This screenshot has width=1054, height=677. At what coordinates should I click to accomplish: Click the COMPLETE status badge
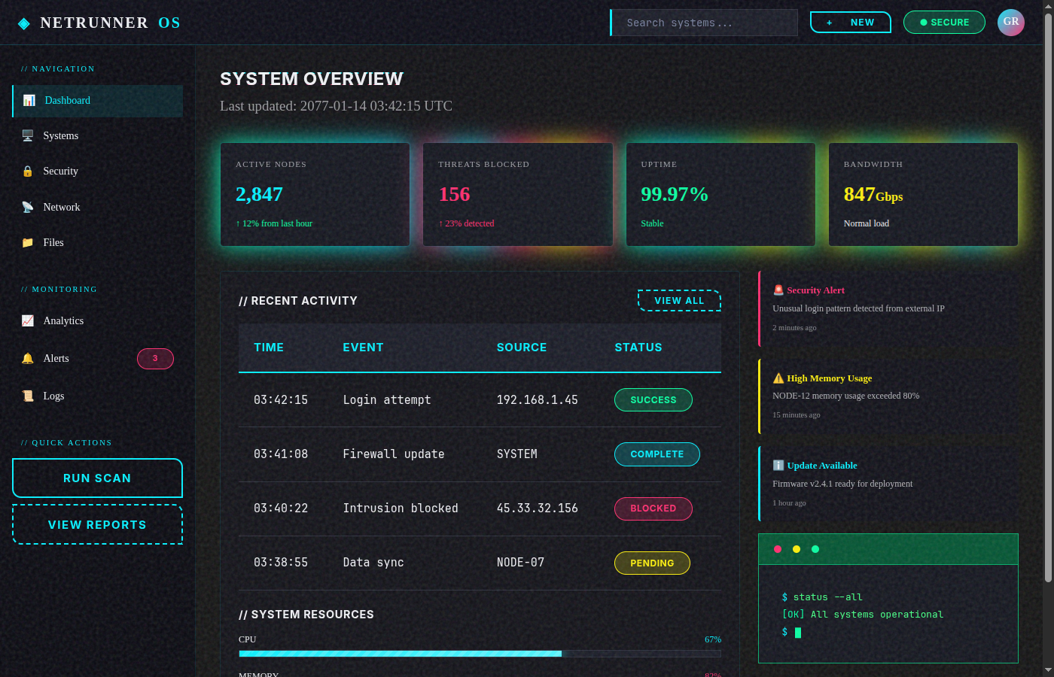(657, 454)
